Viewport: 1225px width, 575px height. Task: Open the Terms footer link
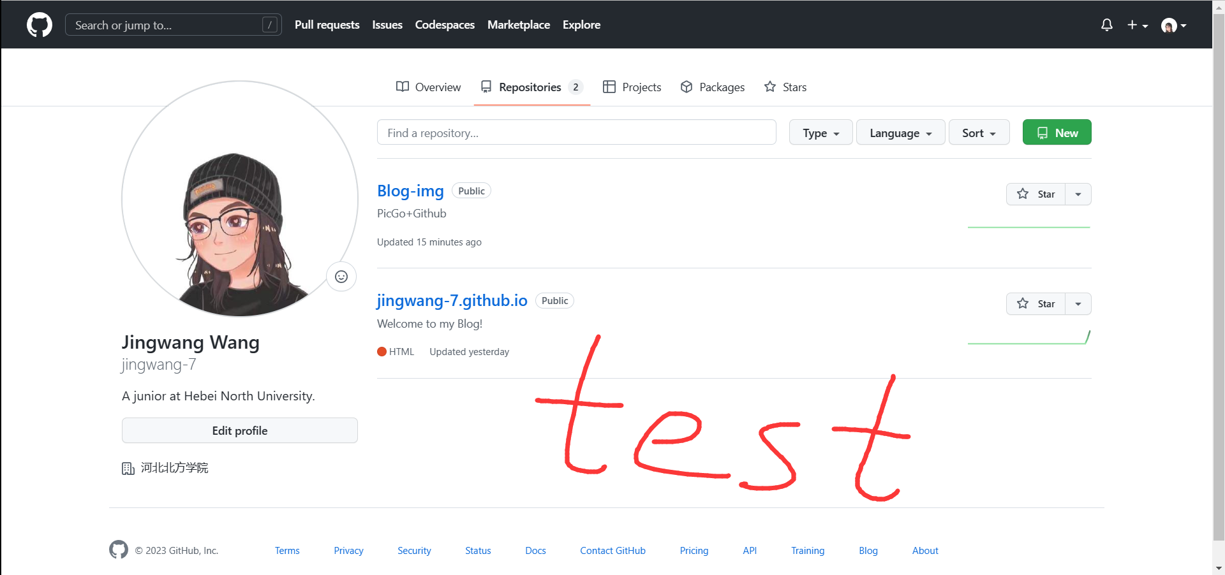tap(287, 551)
